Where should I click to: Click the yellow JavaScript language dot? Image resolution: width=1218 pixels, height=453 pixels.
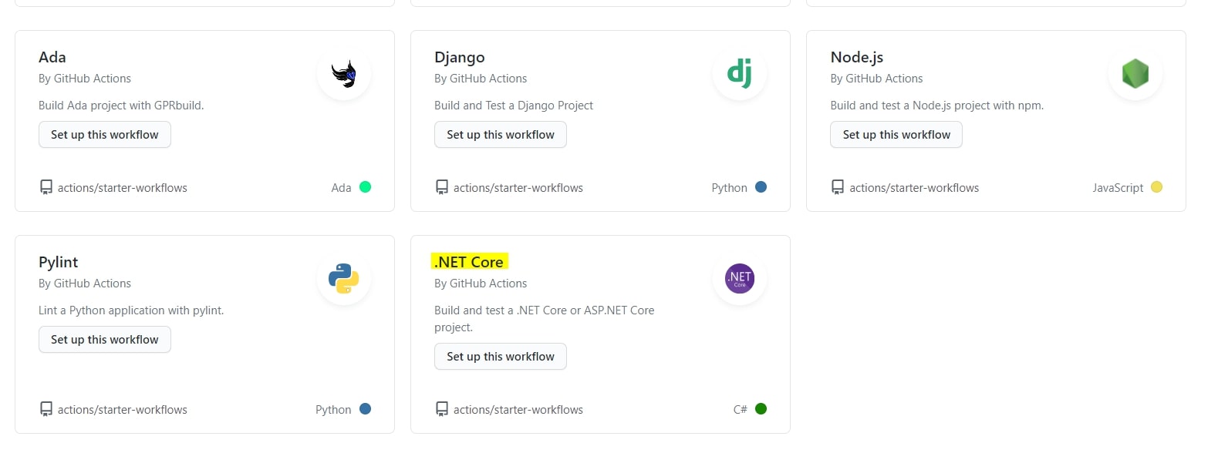1157,186
